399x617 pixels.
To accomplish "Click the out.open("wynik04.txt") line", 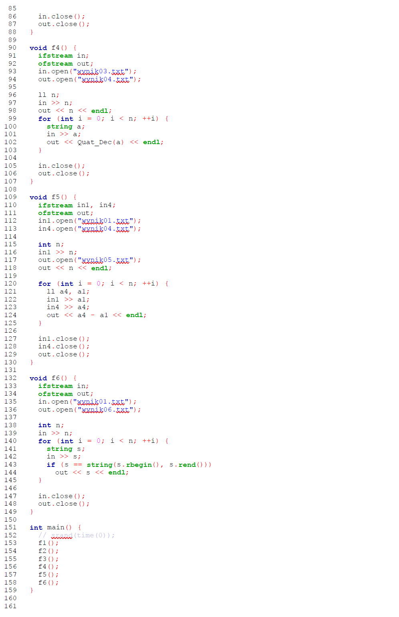I will [x=90, y=79].
